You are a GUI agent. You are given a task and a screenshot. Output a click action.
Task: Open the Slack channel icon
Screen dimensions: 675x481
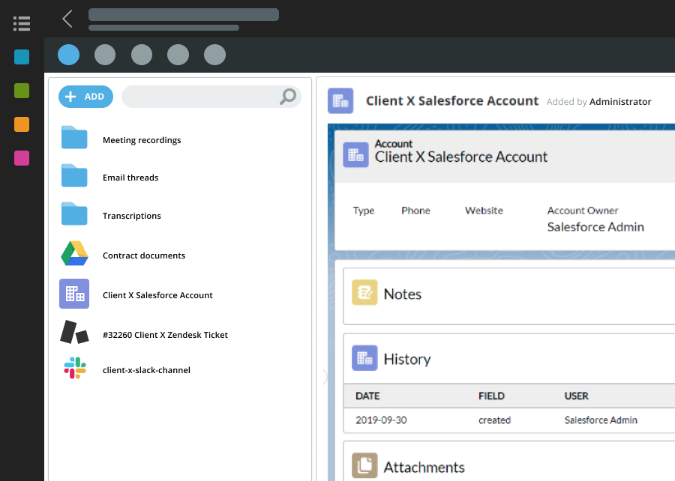[x=74, y=369]
